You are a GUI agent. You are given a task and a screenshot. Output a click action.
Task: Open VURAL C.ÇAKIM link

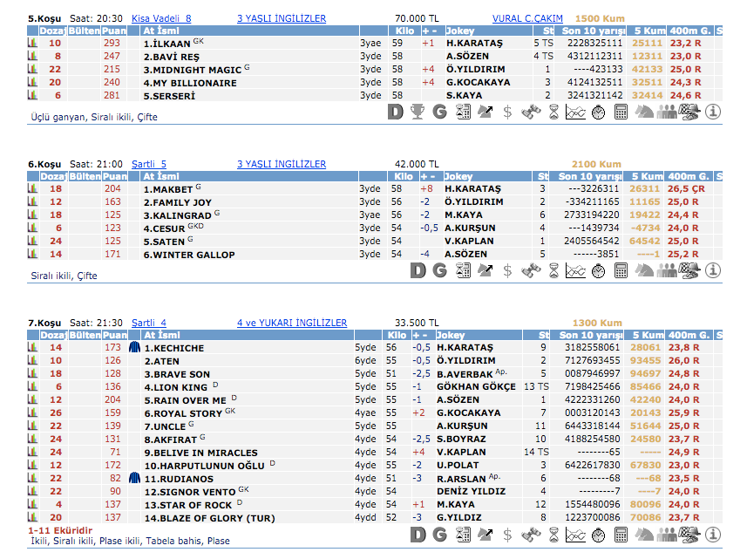tap(527, 18)
